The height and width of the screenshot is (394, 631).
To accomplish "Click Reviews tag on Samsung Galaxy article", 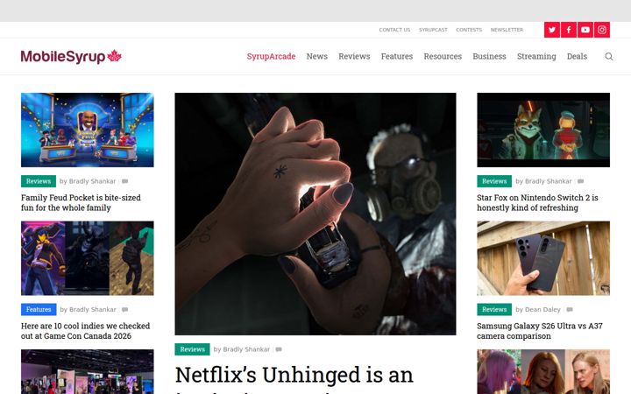I will tap(494, 310).
